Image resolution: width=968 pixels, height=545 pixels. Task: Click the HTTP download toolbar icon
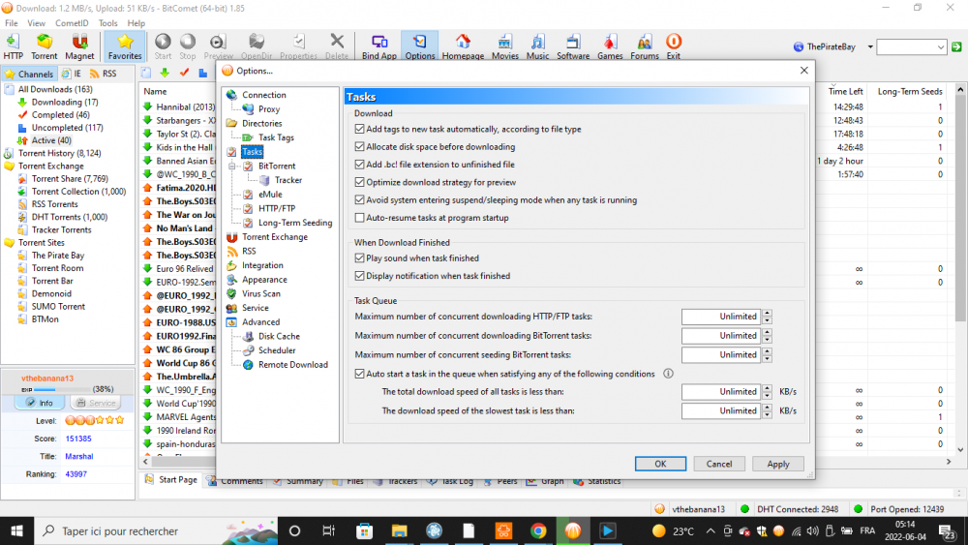click(x=13, y=46)
